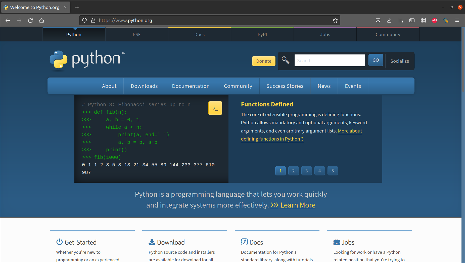Select carousel slide 5
The image size is (465, 263).
[x=333, y=171]
